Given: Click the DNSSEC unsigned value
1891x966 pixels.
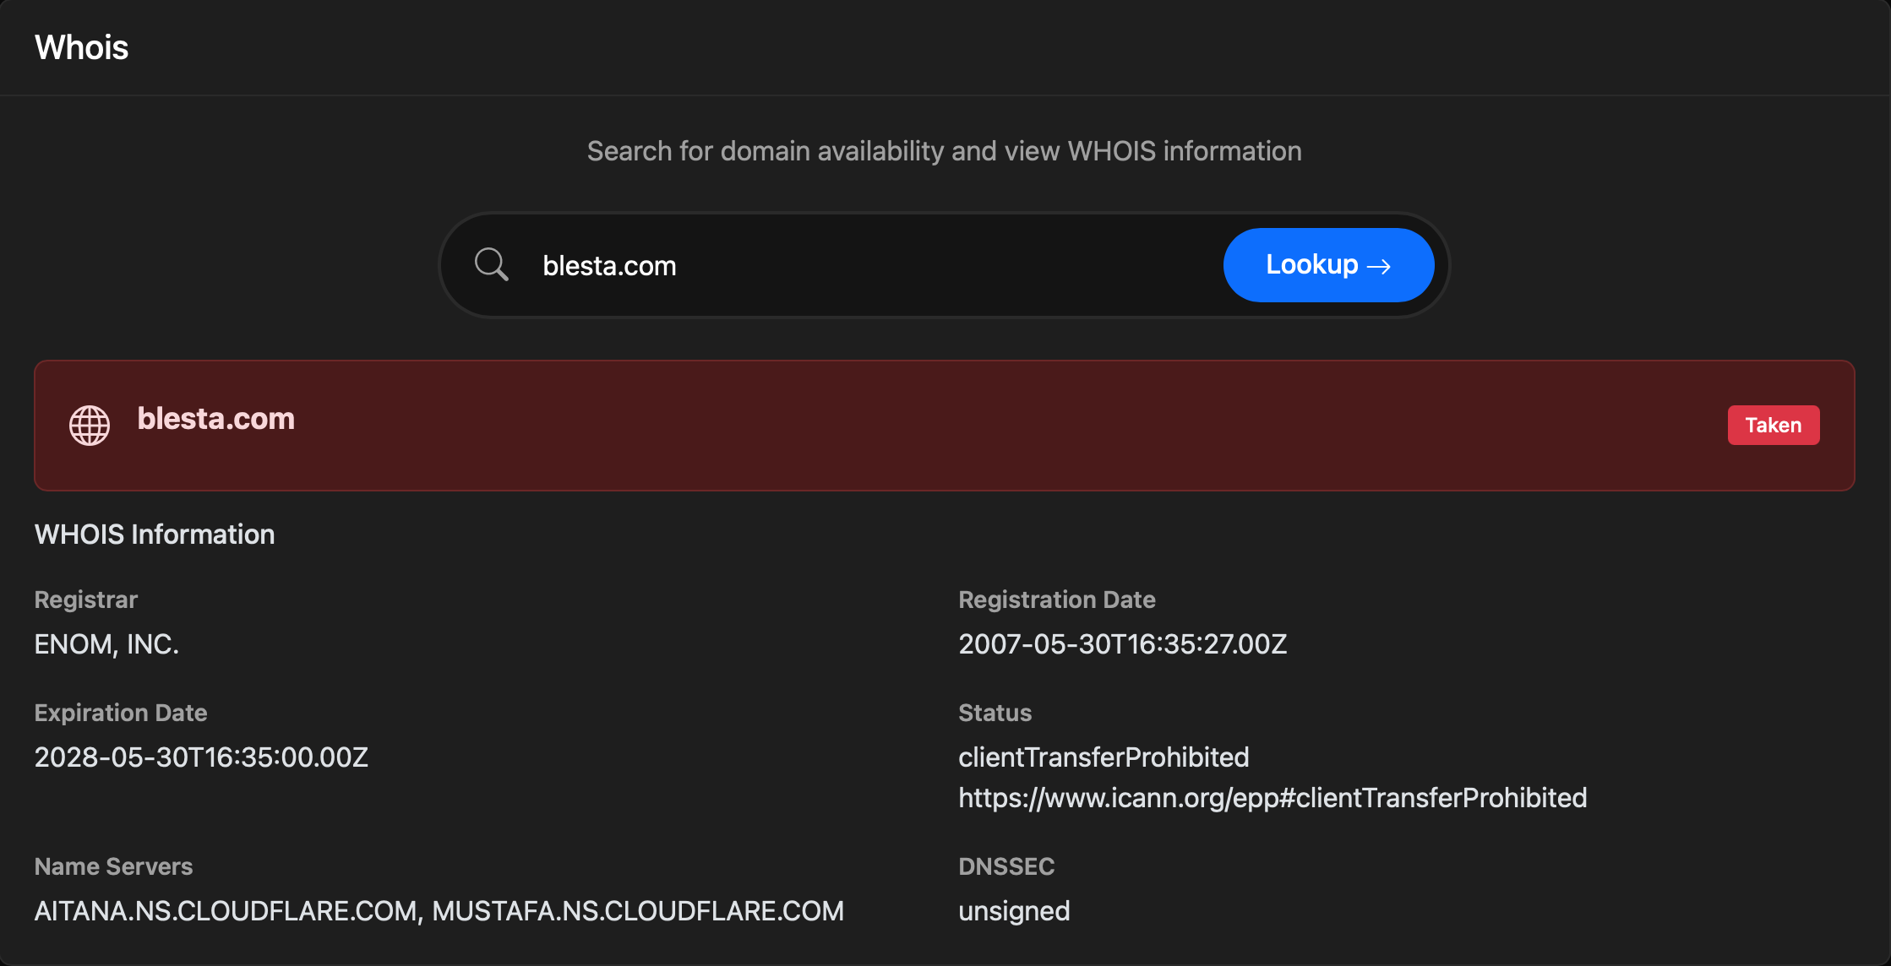Looking at the screenshot, I should point(1014,911).
